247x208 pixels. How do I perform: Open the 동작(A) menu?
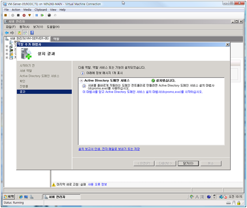click(24, 27)
